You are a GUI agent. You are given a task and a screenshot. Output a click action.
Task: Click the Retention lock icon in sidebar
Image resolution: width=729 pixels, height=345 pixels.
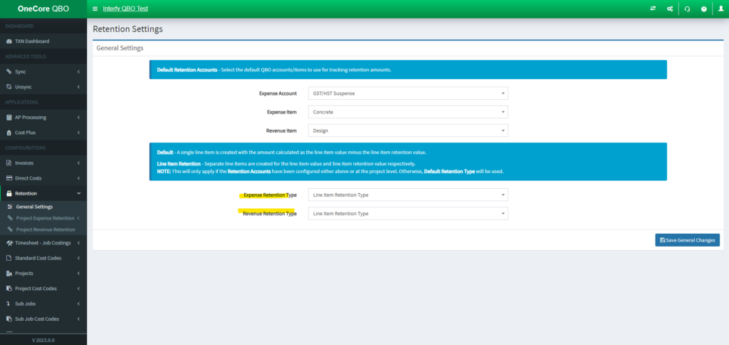(9, 193)
